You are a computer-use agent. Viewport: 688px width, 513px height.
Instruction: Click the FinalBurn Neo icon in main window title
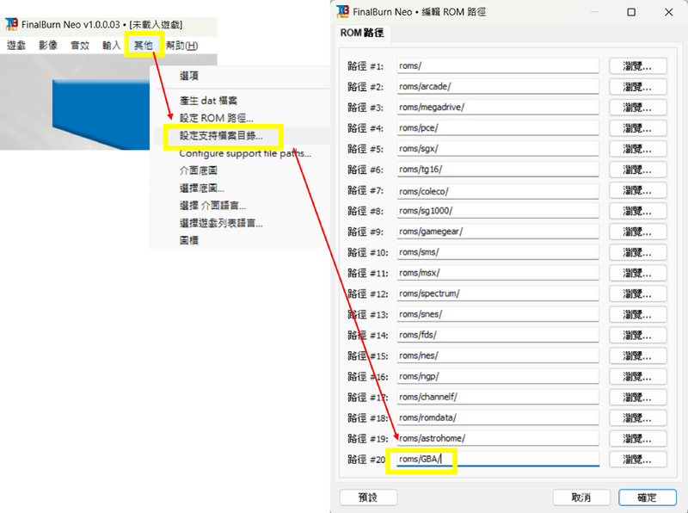[11, 24]
